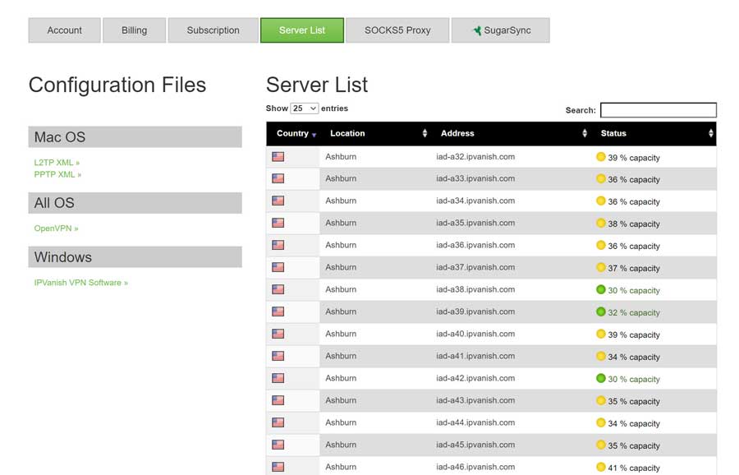Click Ashburn location in iad-a33 row
739x475 pixels.
(x=341, y=179)
